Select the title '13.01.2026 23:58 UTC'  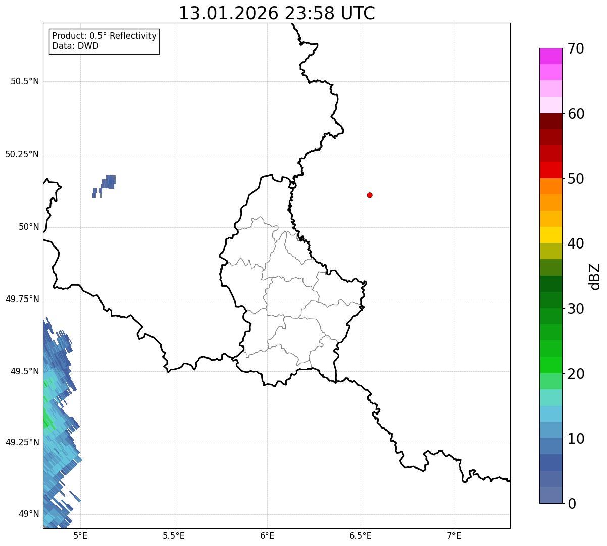[277, 13]
